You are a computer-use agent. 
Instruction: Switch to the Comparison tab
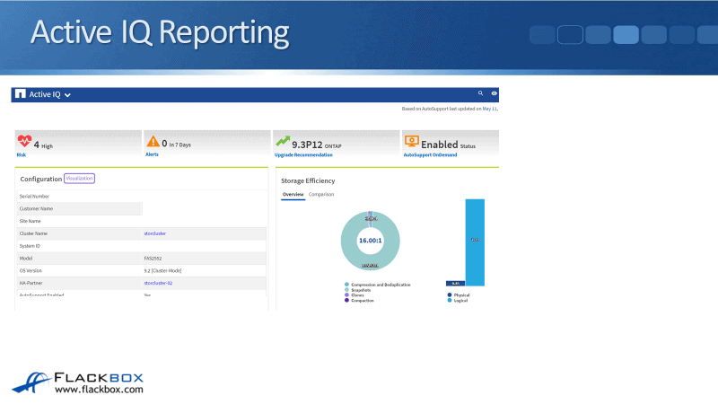[x=321, y=194]
